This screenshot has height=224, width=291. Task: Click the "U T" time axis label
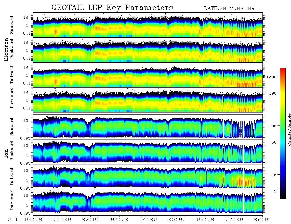[x=13, y=219]
